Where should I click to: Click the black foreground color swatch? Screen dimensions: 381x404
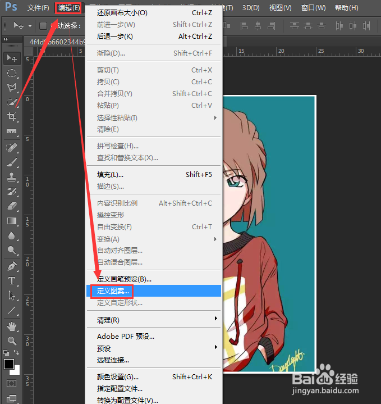point(9,364)
